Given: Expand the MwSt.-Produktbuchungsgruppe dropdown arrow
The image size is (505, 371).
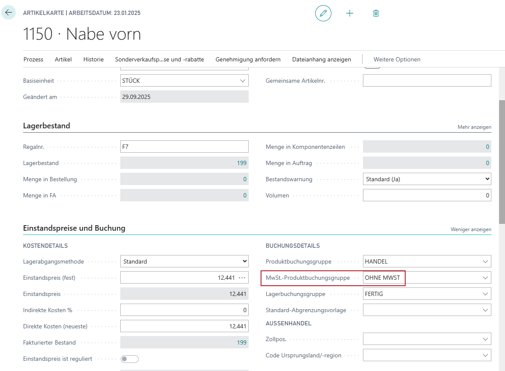Looking at the screenshot, I should (x=485, y=278).
